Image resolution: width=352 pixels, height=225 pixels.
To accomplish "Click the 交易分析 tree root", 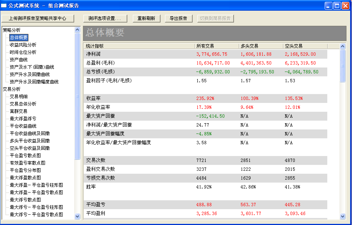I will coord(11,89).
